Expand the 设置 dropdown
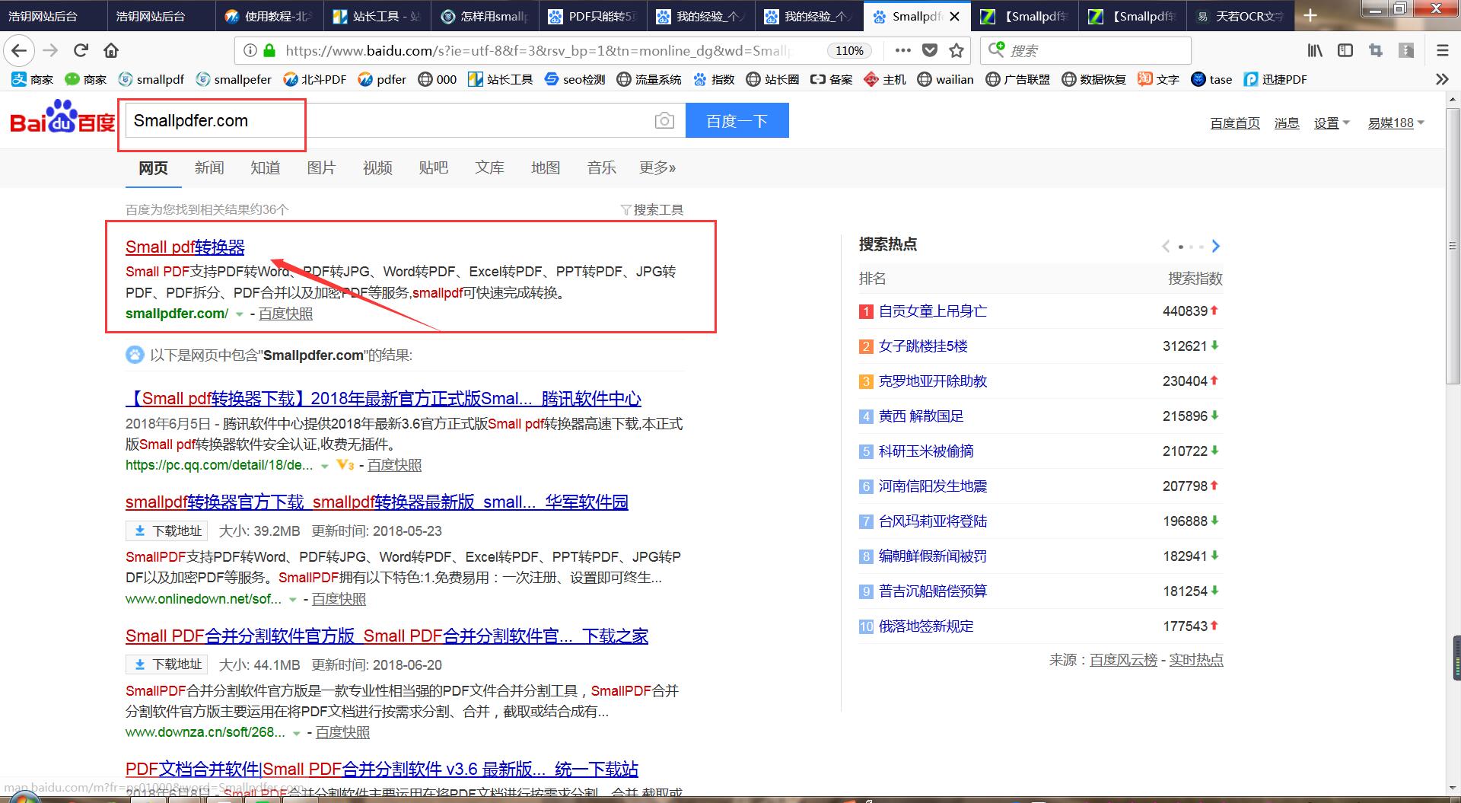The image size is (1461, 803). 1332,123
